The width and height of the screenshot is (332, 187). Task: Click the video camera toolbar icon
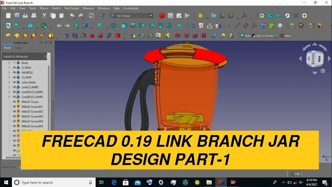click(279, 16)
